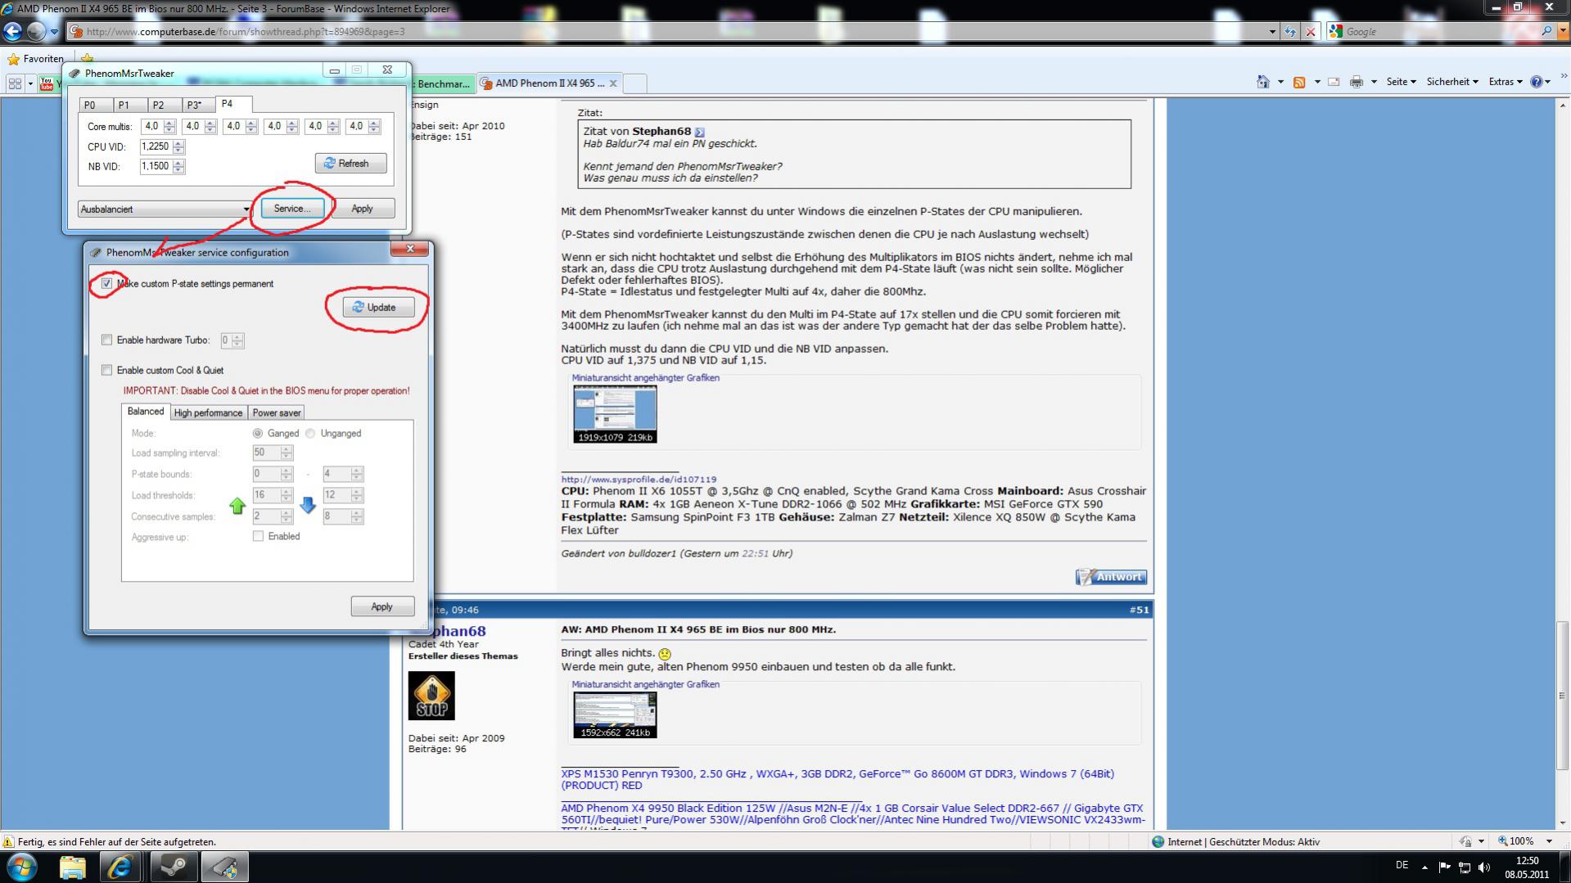Click the Update button in service configuration
Image resolution: width=1571 pixels, height=883 pixels.
tap(377, 307)
